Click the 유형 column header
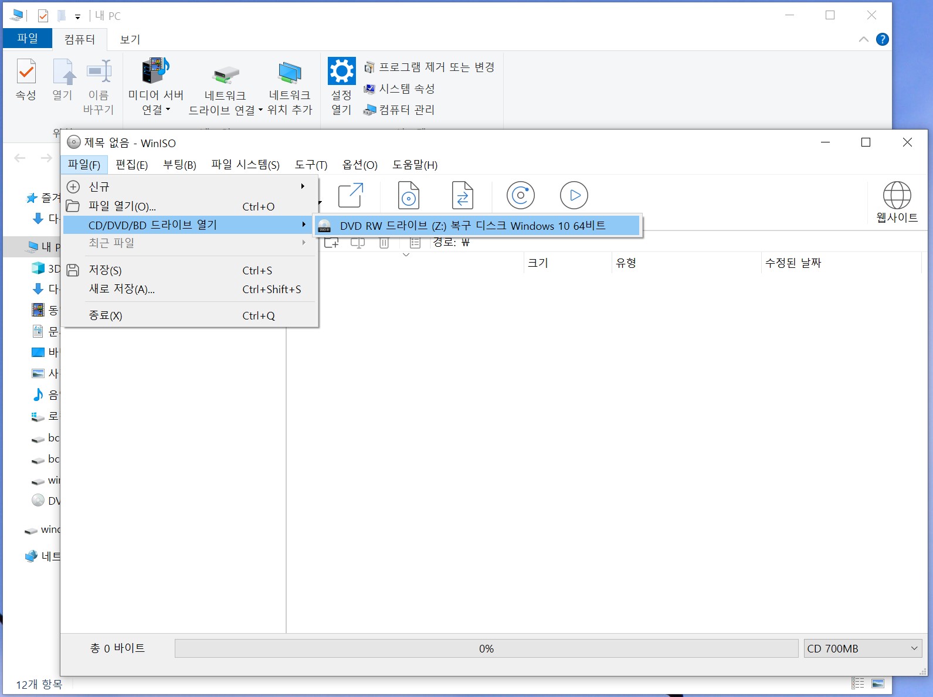The image size is (933, 697). pos(686,263)
